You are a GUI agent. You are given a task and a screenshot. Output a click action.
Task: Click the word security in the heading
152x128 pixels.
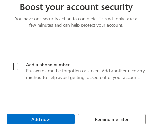[x=117, y=7]
